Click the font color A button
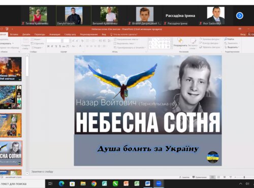254x188 pixels. [80, 46]
